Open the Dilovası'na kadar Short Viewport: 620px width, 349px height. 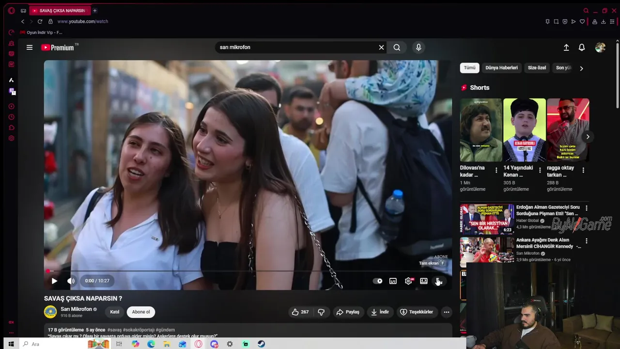click(481, 130)
